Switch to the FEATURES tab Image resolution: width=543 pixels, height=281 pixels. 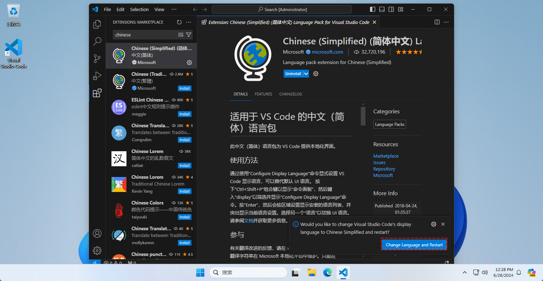click(x=263, y=94)
